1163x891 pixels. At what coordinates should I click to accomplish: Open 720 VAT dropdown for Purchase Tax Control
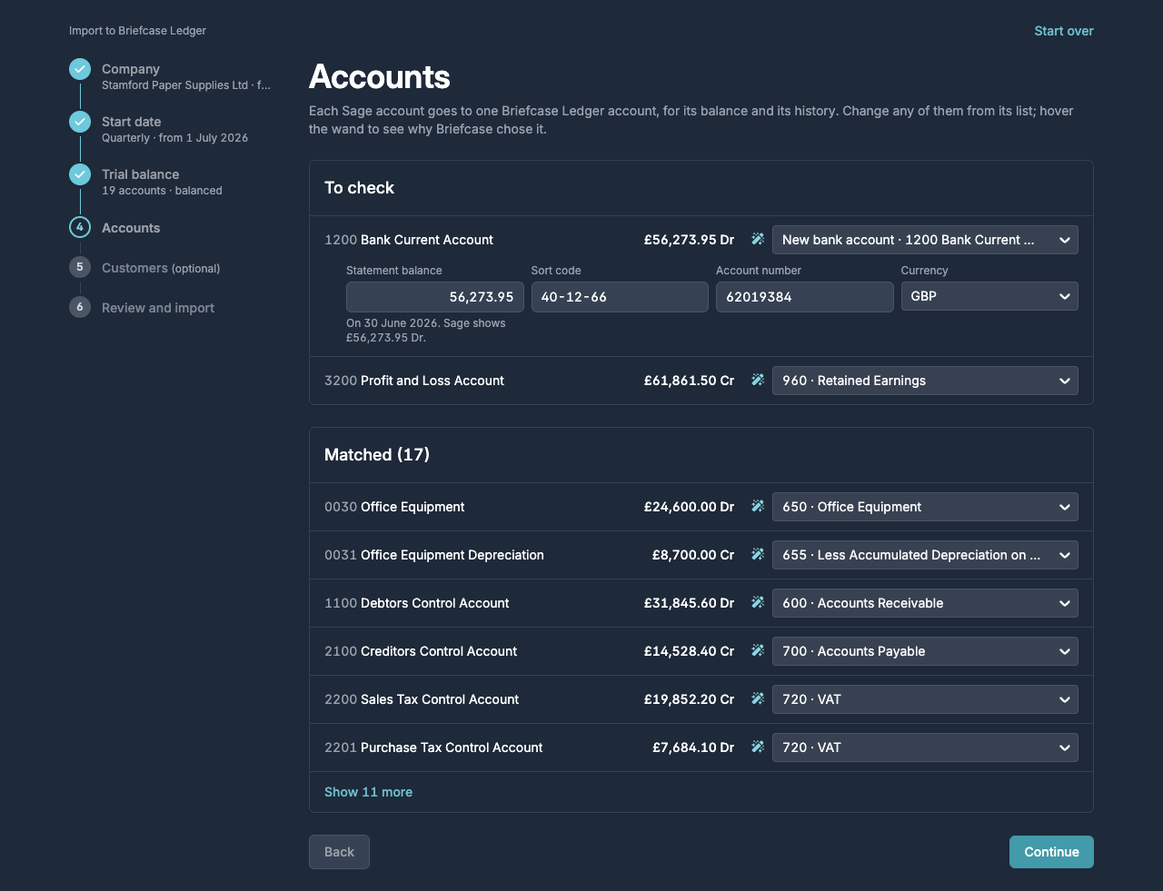925,747
